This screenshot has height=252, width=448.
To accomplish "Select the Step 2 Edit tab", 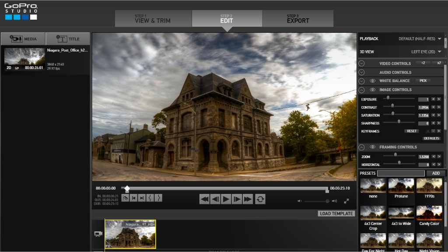I will tap(227, 18).
